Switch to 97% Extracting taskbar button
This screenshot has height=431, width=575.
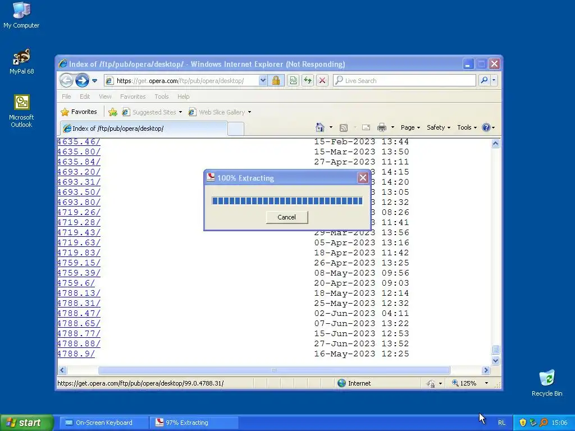coord(194,423)
